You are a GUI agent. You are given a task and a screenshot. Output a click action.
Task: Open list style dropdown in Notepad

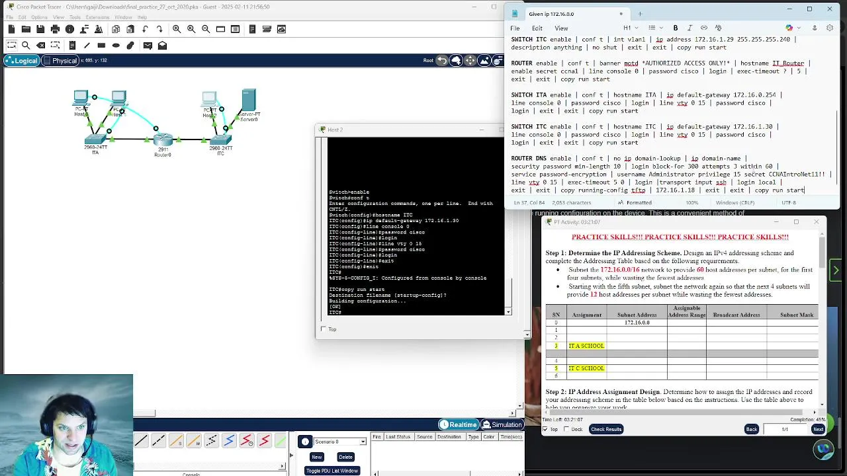(x=654, y=28)
